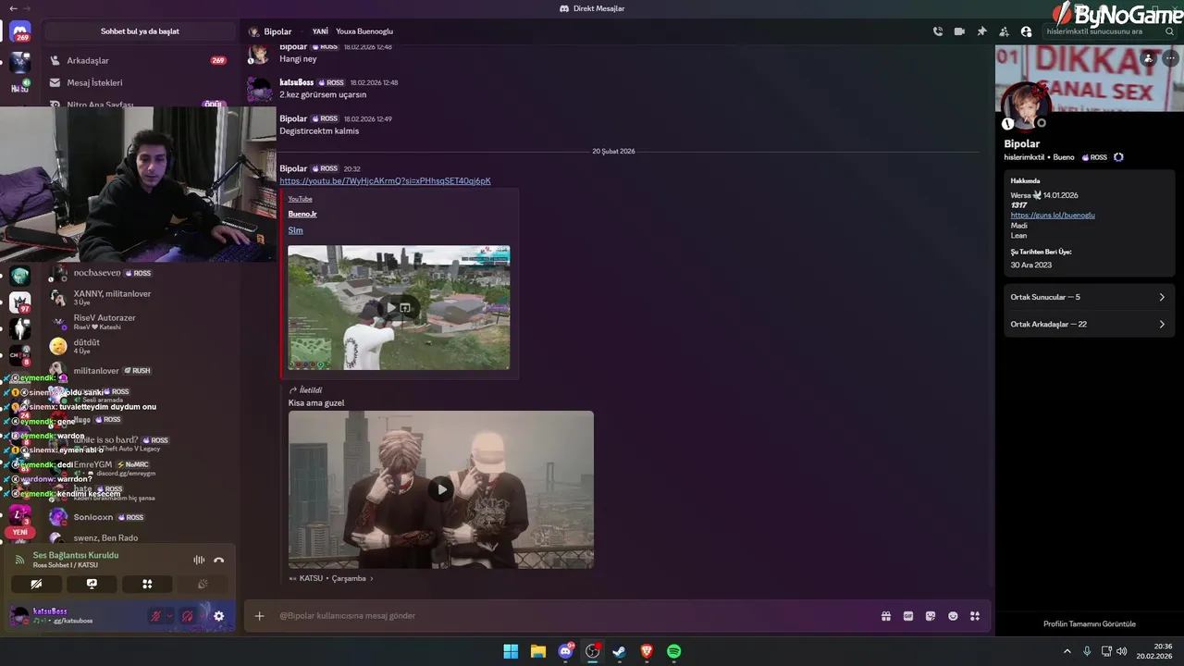Open katsuBoss own profile avatar
The width and height of the screenshot is (1184, 666).
point(19,615)
